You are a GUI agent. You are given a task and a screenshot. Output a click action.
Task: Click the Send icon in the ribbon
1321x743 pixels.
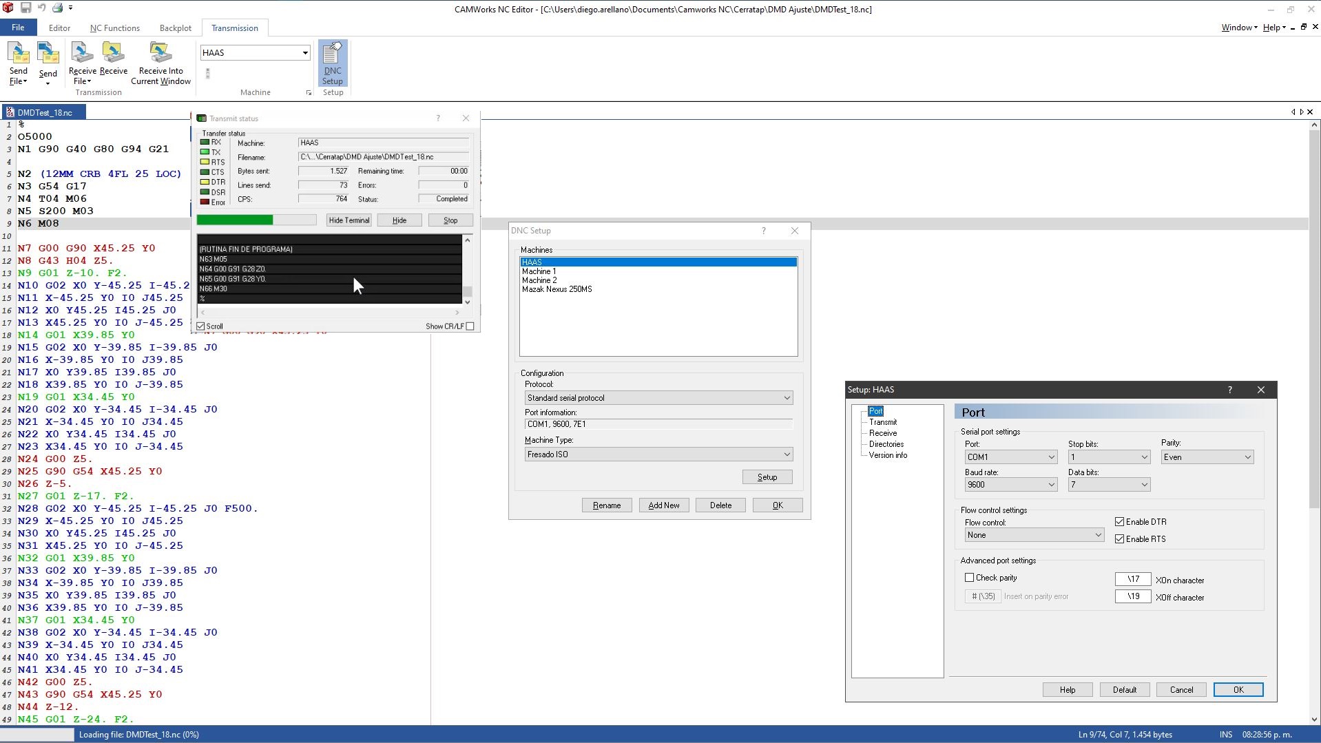(48, 63)
